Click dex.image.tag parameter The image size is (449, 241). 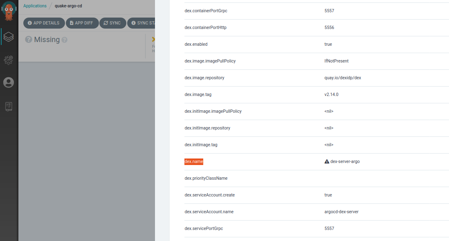point(198,94)
